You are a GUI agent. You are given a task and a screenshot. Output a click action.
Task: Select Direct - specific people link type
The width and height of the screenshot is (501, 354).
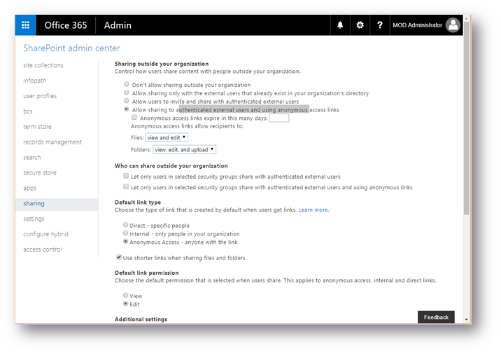click(x=125, y=225)
